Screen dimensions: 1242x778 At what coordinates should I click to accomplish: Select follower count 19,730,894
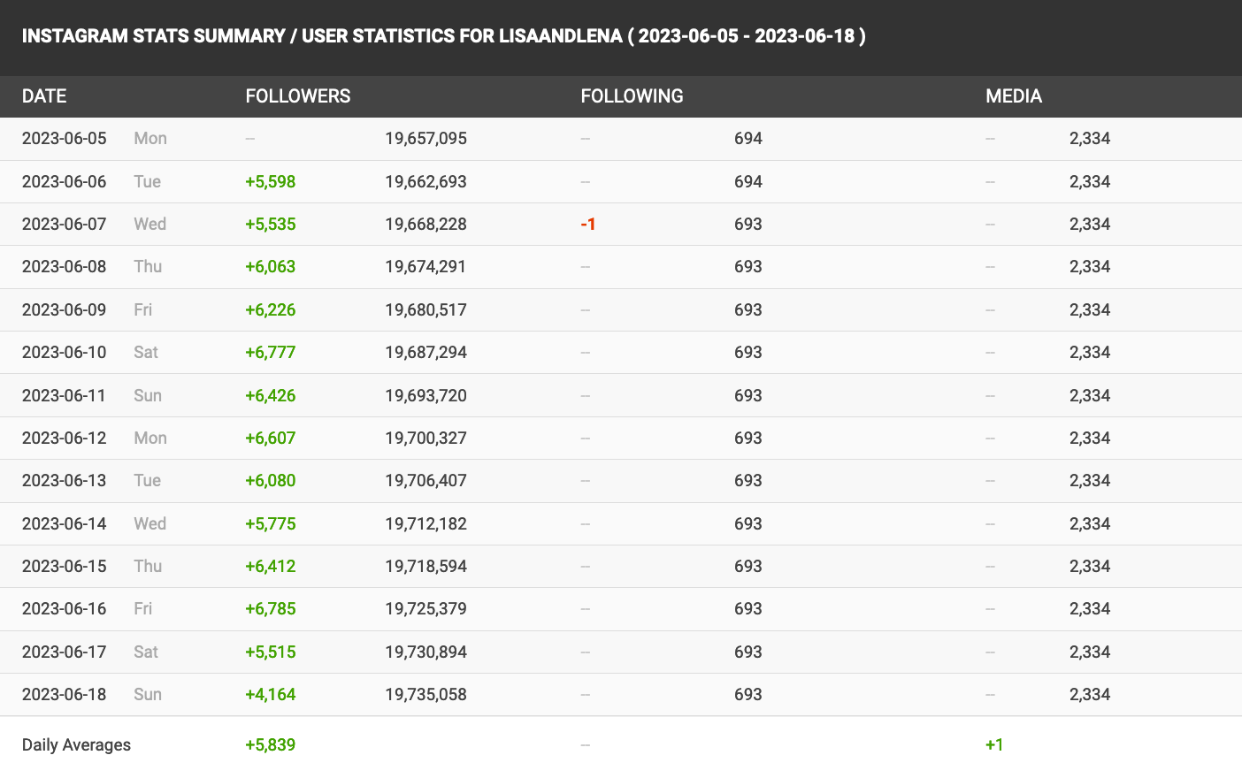(425, 652)
